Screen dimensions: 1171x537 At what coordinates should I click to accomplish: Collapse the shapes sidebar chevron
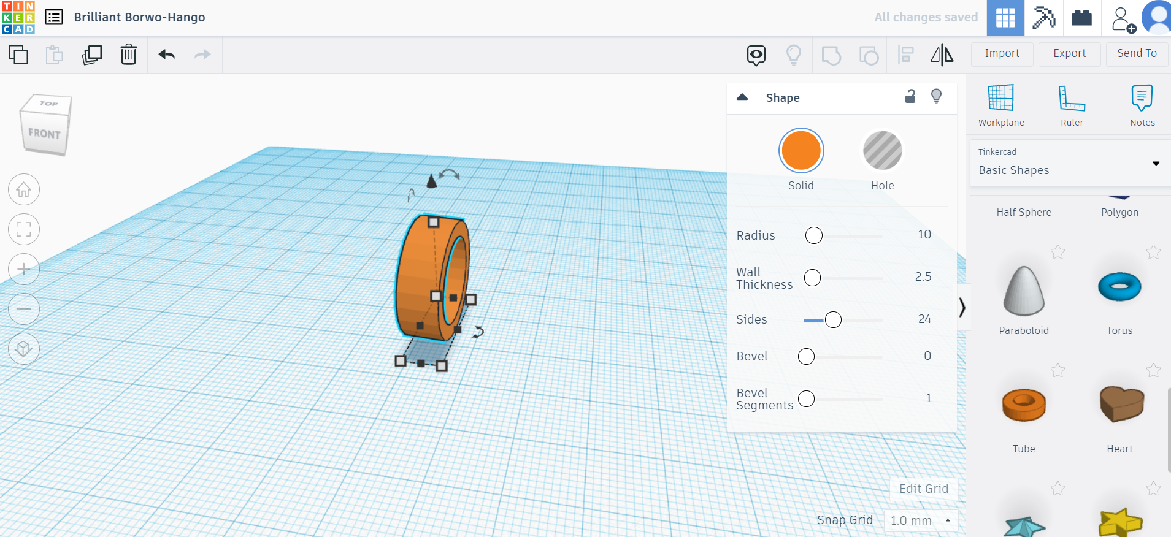(x=962, y=307)
